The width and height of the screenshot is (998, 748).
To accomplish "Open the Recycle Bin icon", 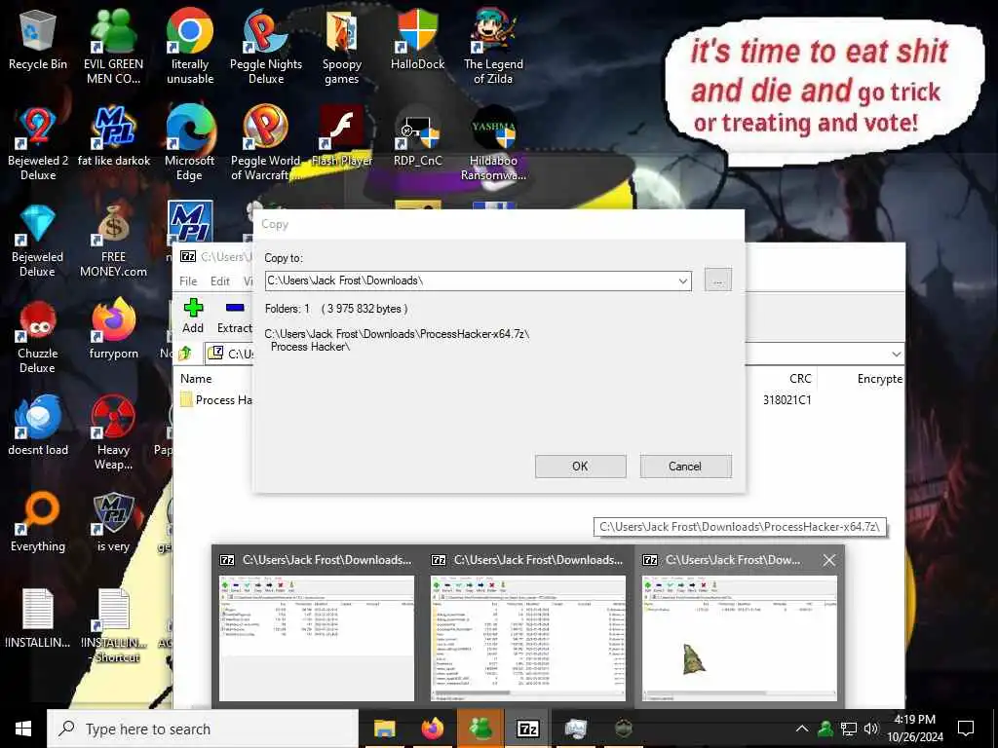I will tap(38, 41).
